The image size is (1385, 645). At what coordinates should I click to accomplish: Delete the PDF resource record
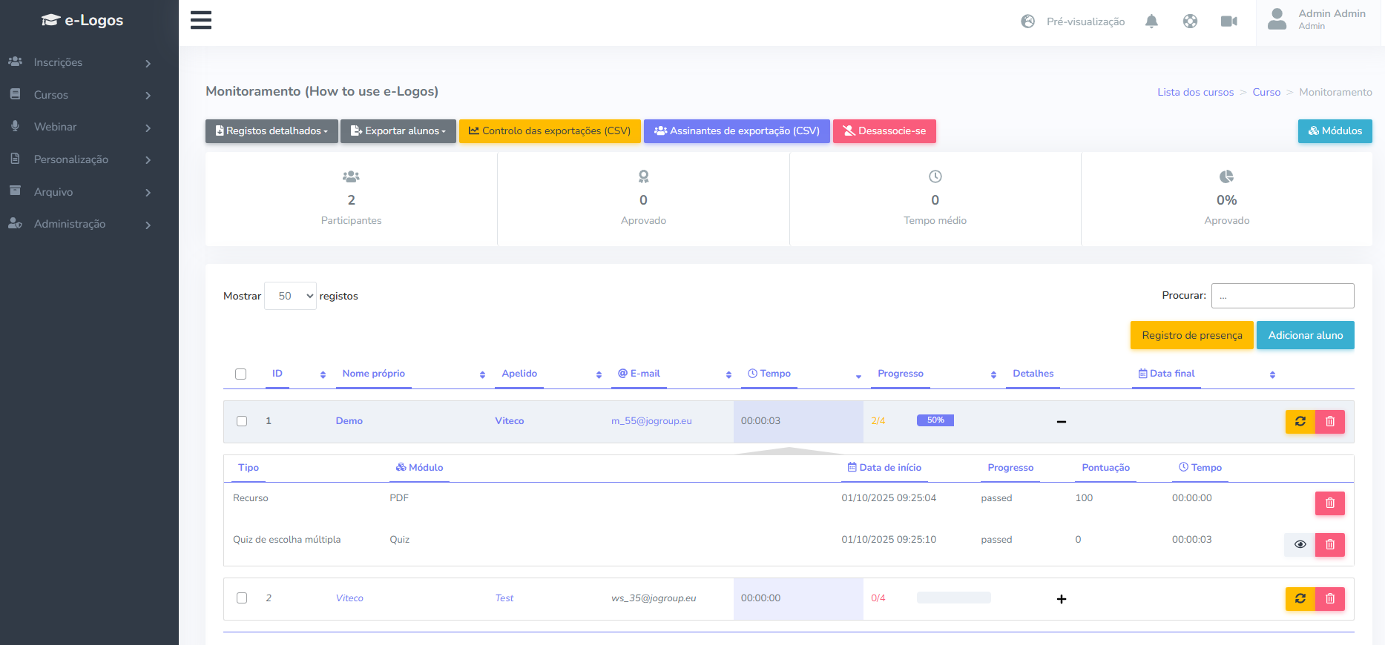click(1329, 503)
